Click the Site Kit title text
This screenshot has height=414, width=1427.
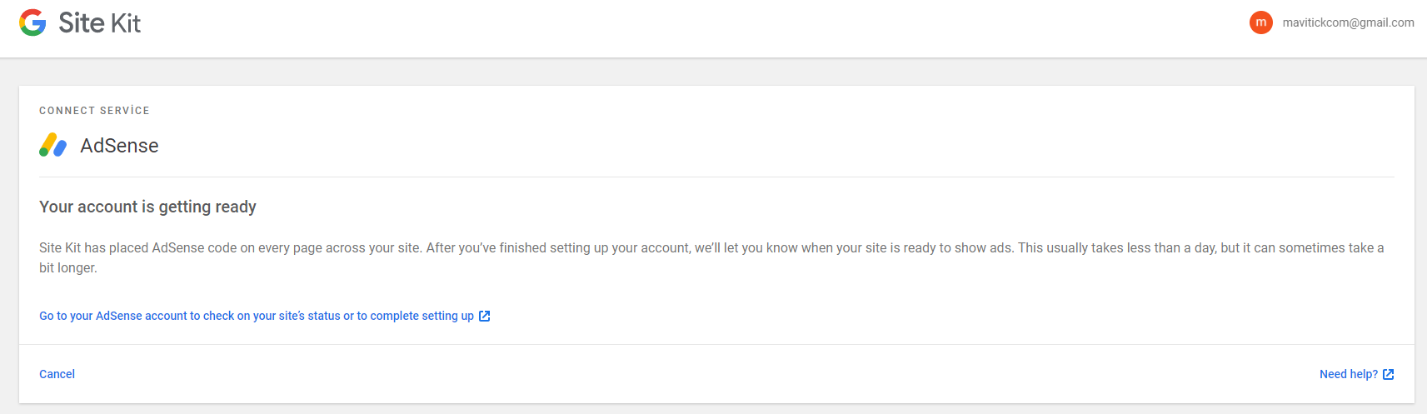point(99,22)
